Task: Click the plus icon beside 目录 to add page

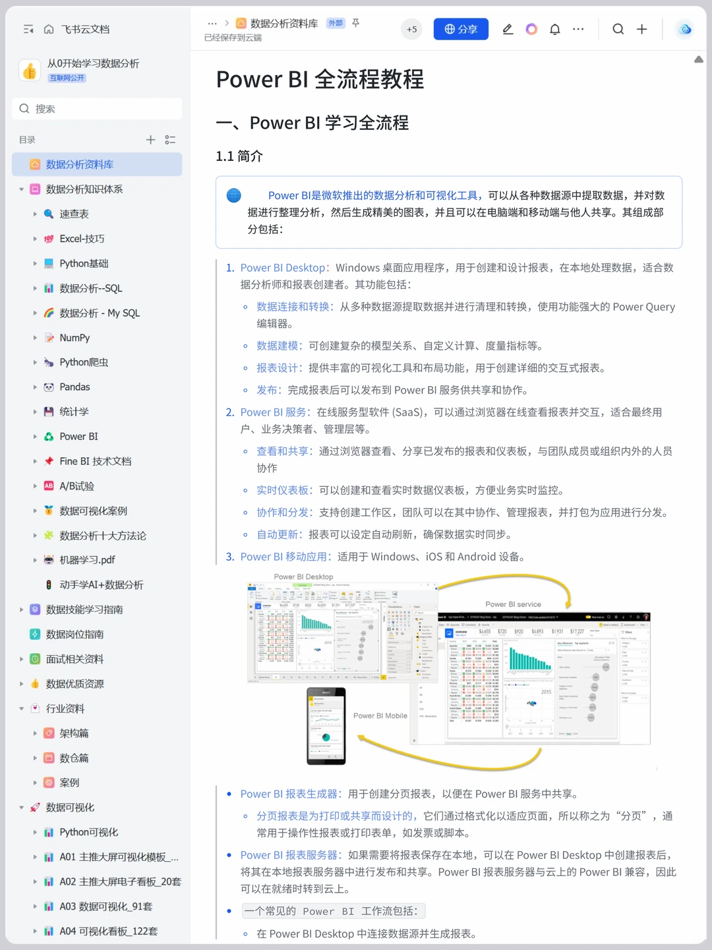Action: (150, 139)
